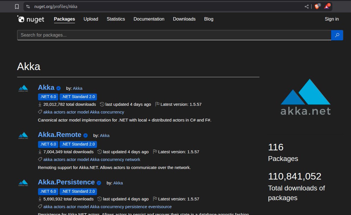Click "last updated 4 days ago" in Akka.Persistence row
Screen dimensions: 351x215
[x=126, y=199]
